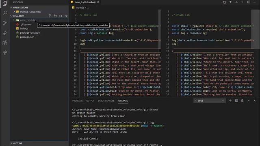This screenshot has height=146, width=260.
Task: Expand the node_modules folder
Action: pos(14,20)
